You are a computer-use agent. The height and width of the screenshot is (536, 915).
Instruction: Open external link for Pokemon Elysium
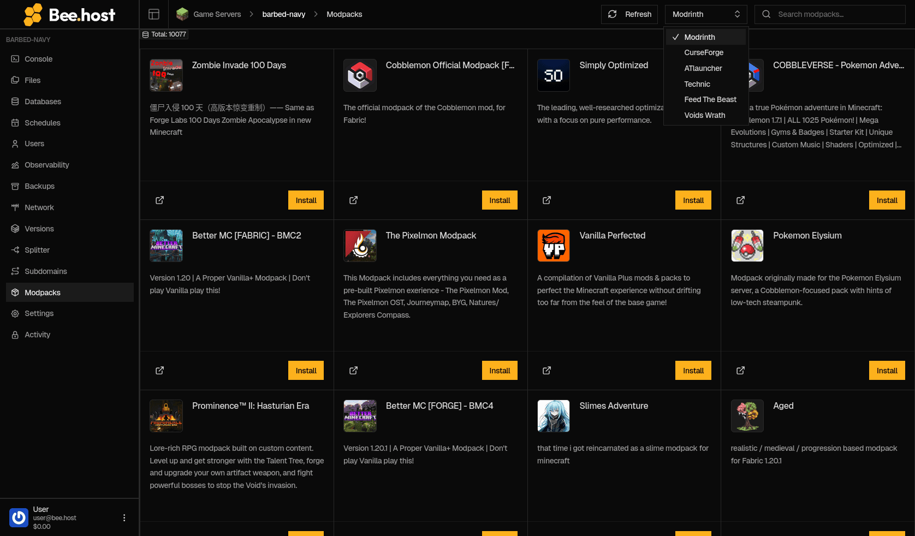[x=741, y=371]
